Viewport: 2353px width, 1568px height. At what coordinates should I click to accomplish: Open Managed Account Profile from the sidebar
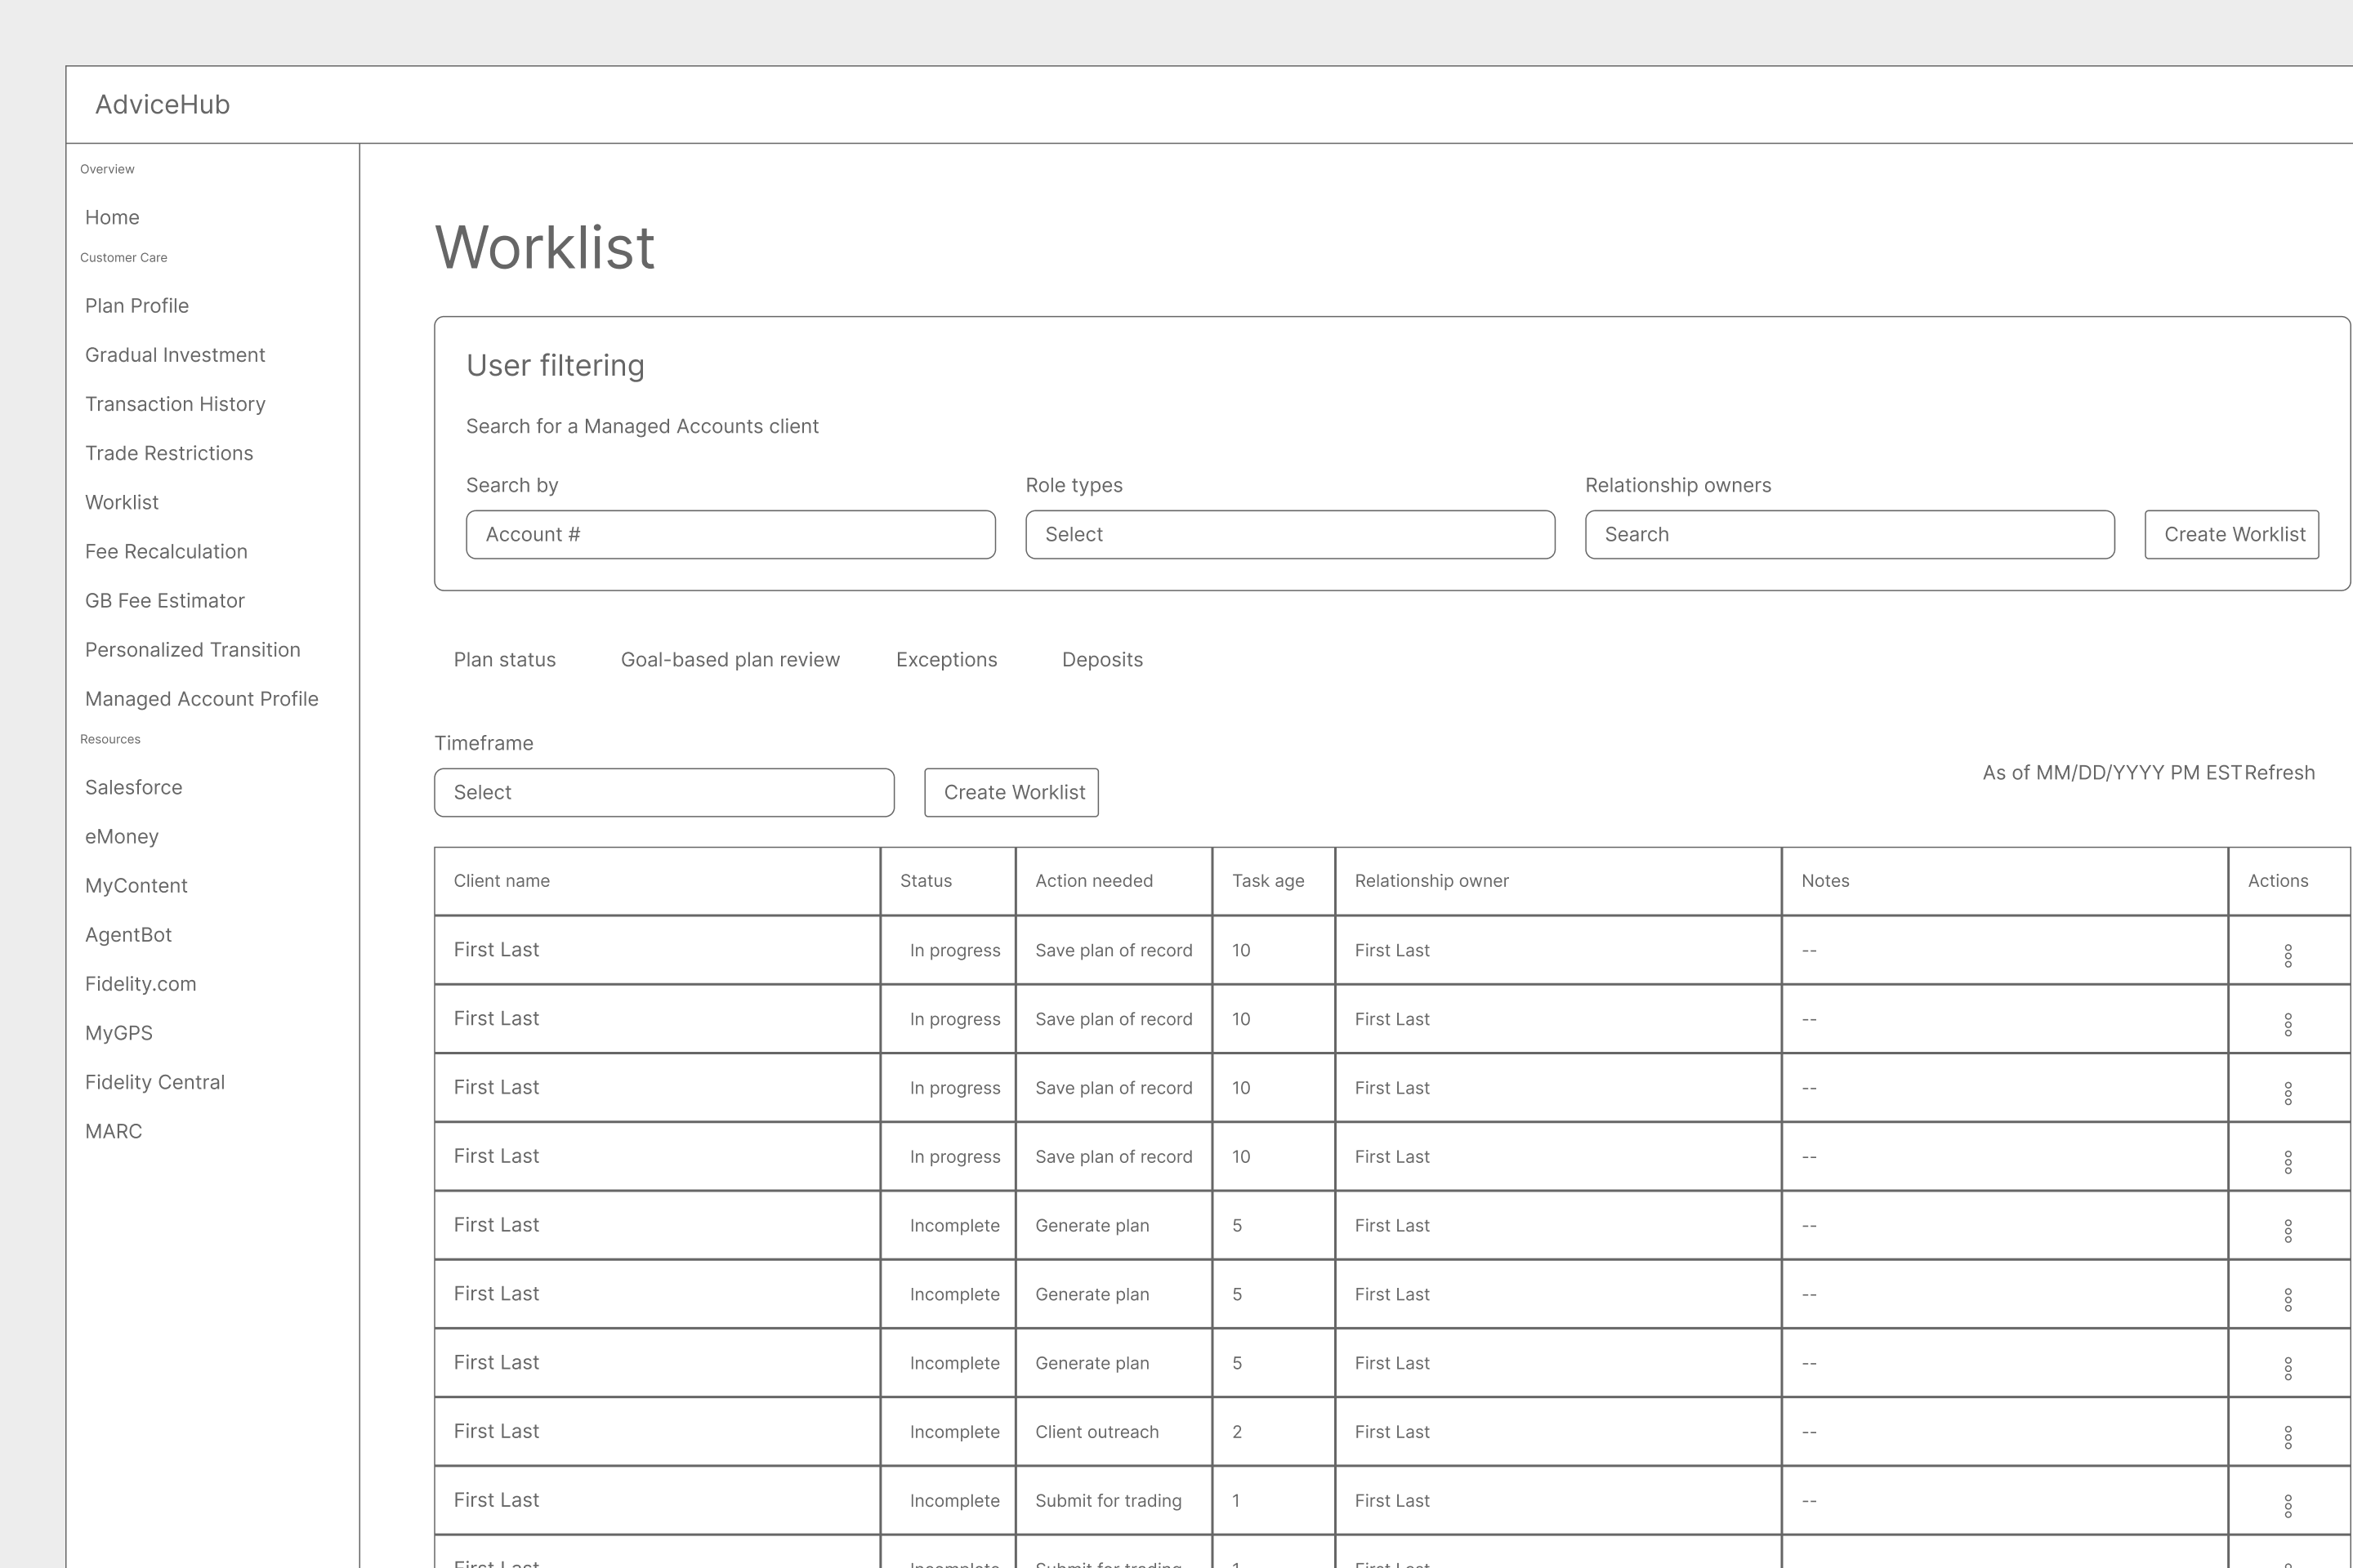201,698
